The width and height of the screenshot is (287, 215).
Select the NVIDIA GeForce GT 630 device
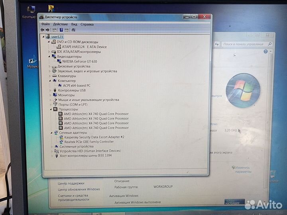[80, 61]
